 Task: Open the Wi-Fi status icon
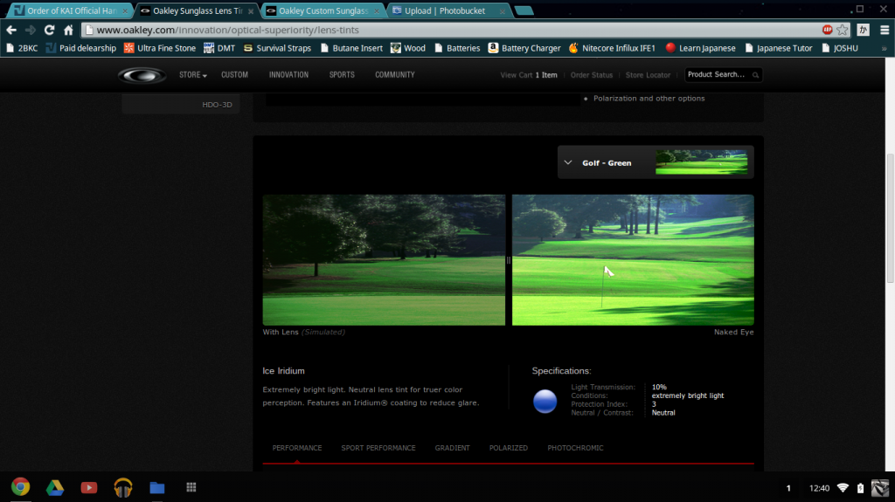[x=843, y=488]
